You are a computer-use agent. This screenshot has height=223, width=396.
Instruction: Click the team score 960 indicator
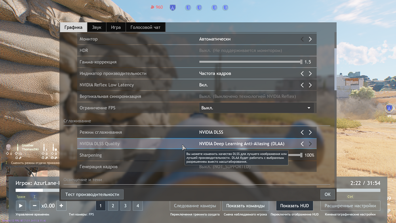coord(156,7)
